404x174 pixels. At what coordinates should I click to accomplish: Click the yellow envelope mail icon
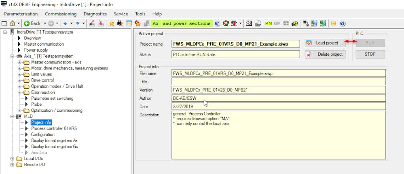coord(334,23)
